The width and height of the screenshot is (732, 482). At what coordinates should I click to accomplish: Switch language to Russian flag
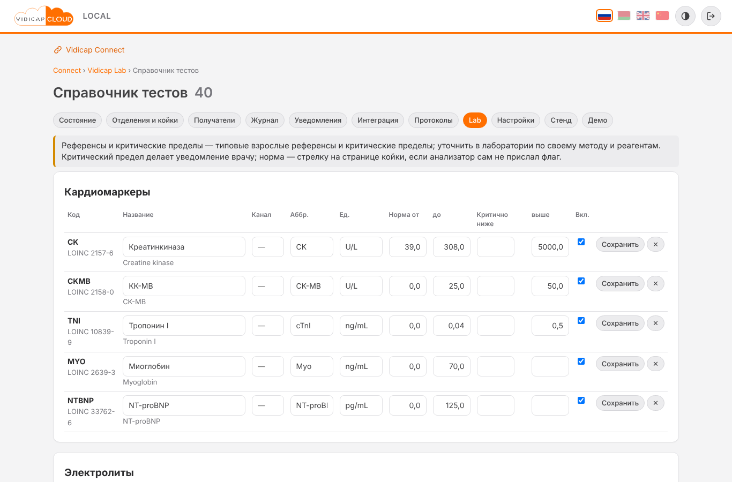tap(604, 16)
